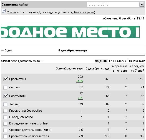The width and height of the screenshot is (146, 140).
Task: Open the site selector dropdown arrow
Action: pyautogui.click(x=142, y=4)
